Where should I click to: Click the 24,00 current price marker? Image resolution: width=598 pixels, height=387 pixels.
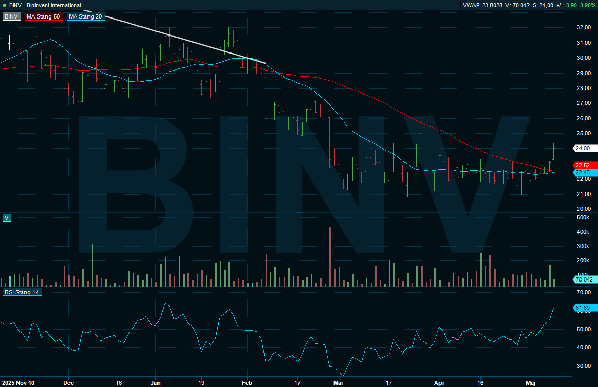(586, 148)
